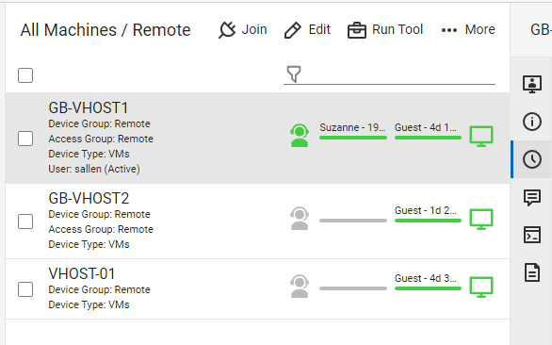Click the filter funnel icon
Viewport: 552px width, 345px height.
(x=294, y=74)
